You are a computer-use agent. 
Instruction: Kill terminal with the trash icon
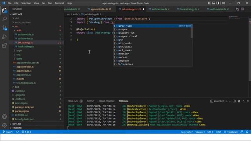(239, 101)
